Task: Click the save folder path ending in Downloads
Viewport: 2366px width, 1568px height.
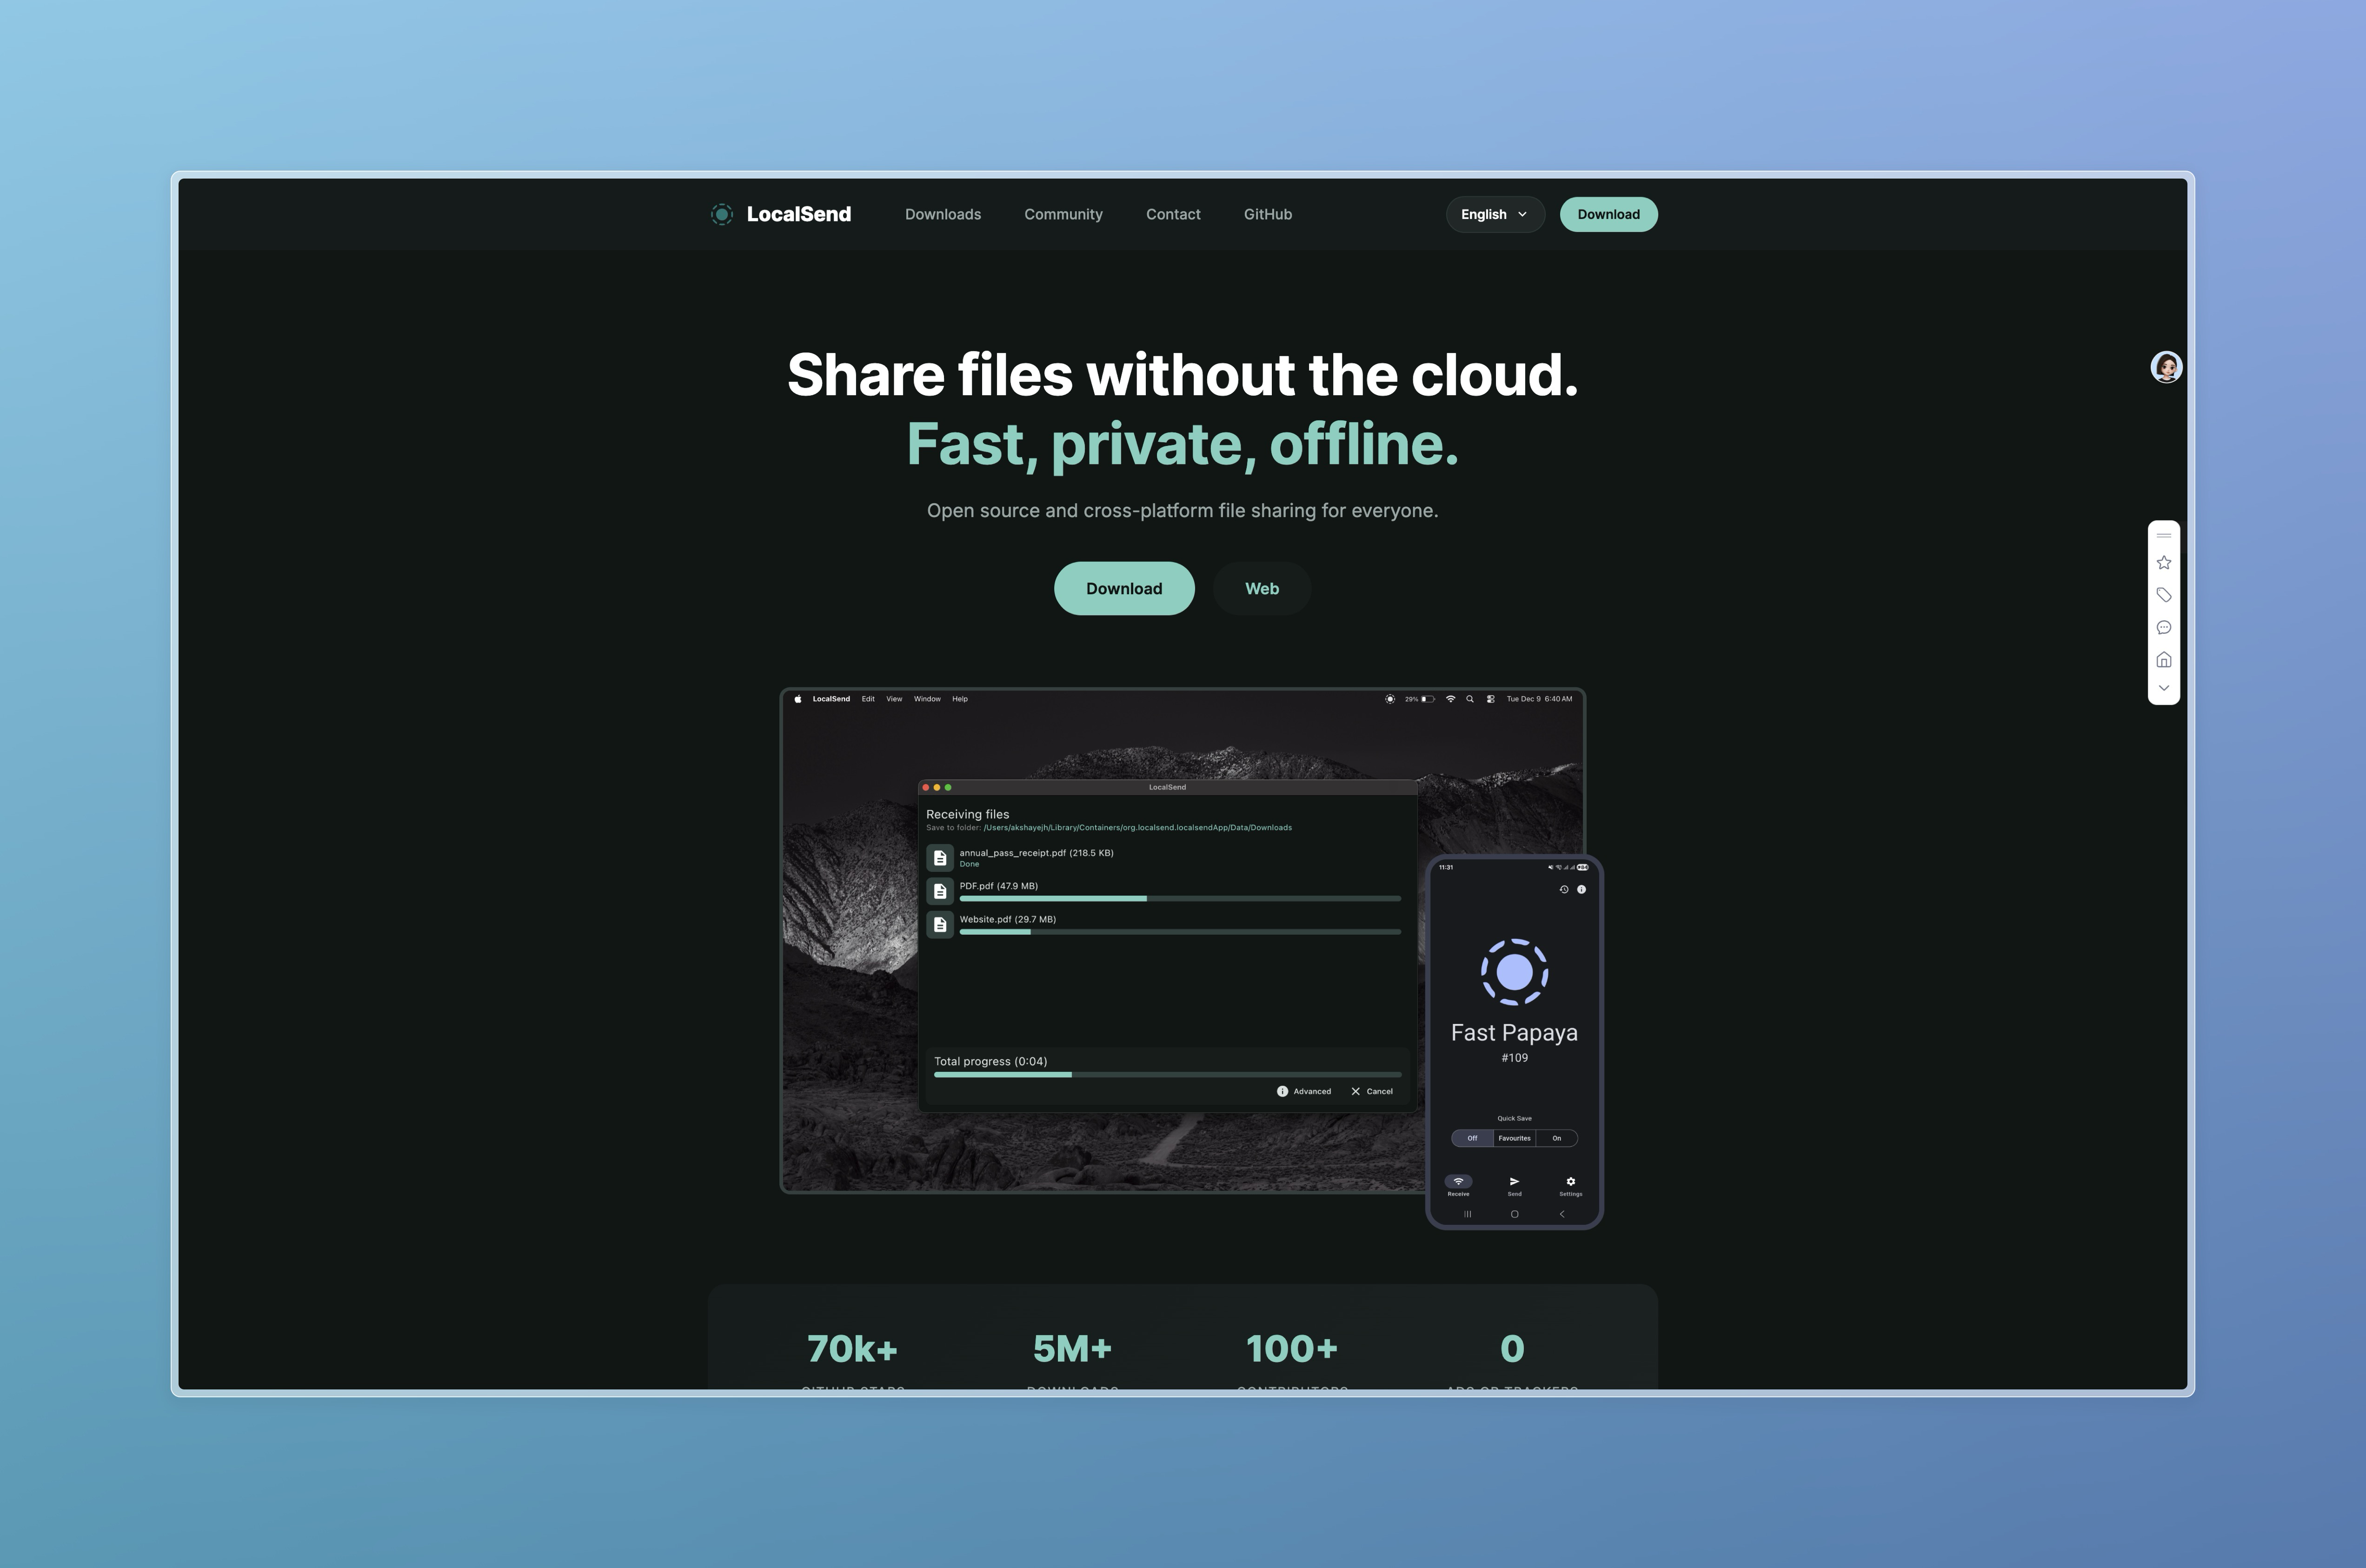Action: click(x=1137, y=828)
